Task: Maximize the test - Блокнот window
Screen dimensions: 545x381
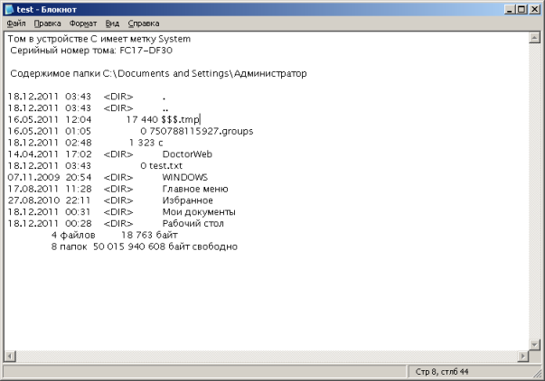Action: point(522,9)
